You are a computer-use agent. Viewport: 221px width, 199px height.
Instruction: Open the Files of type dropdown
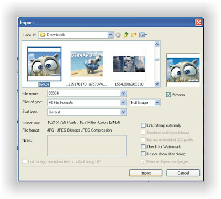[123, 102]
